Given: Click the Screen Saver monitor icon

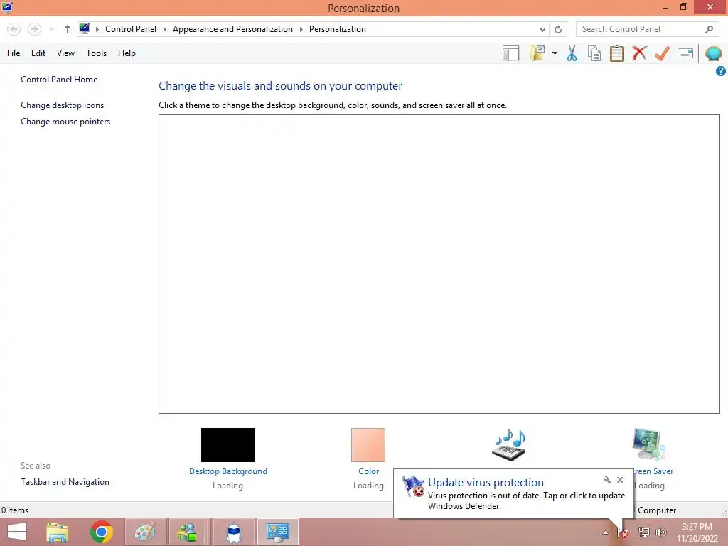Looking at the screenshot, I should pos(649,445).
